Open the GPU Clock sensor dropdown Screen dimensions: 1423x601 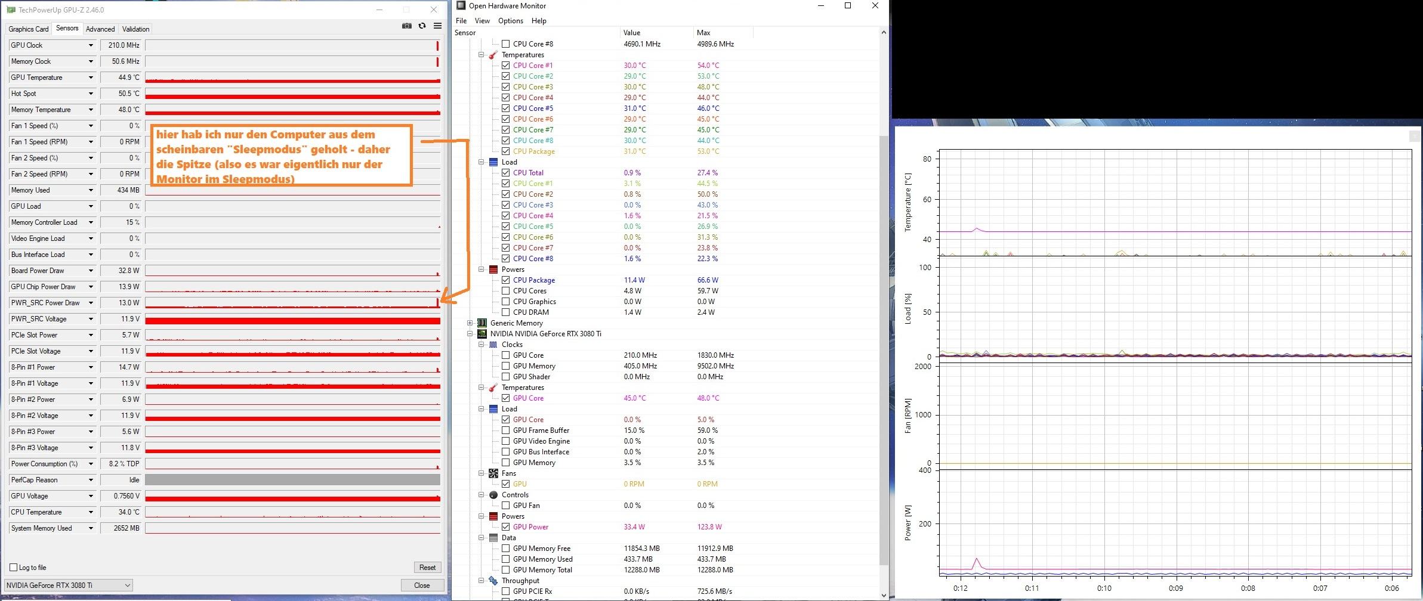91,45
